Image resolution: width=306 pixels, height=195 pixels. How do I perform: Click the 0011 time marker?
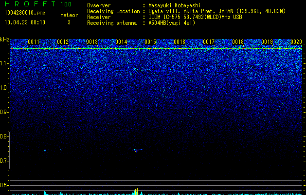pos(34,42)
